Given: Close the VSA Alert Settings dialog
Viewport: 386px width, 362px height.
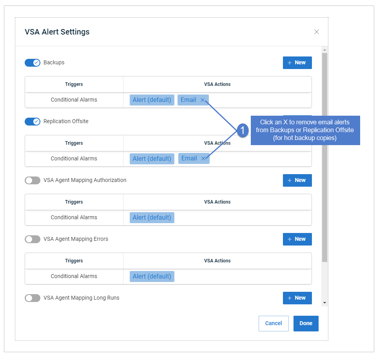Looking at the screenshot, I should tap(316, 32).
